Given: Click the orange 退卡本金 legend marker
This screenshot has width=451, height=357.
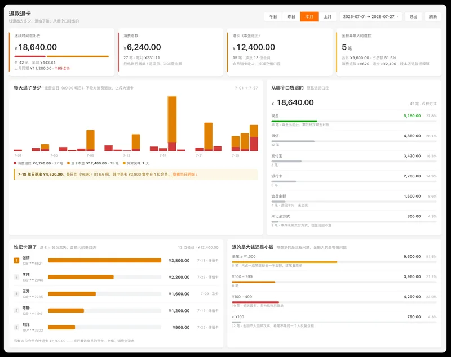Looking at the screenshot, I should point(68,163).
